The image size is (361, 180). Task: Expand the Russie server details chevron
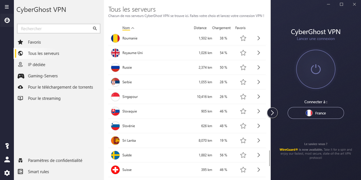click(259, 67)
